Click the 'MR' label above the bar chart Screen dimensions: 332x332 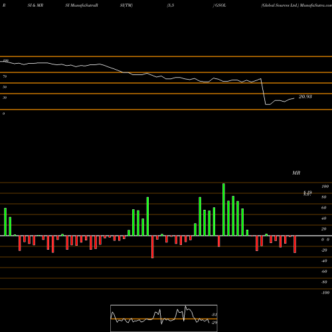pos(296,173)
